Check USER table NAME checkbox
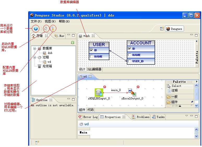The height and width of the screenshot is (147, 202). pos(91,56)
